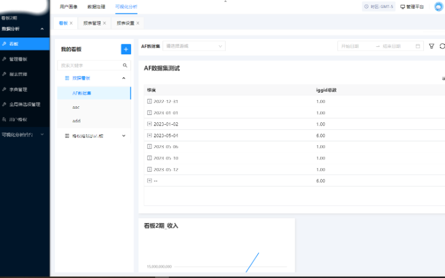Screen dimensions: 445x278
Task: Click the 管理平台 link
Action: pos(412,7)
